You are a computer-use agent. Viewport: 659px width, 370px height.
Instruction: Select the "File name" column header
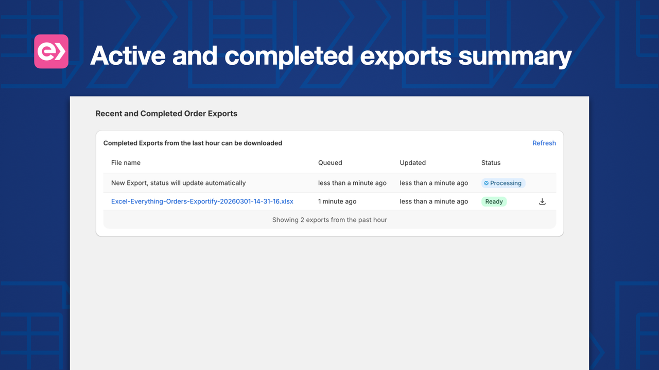[x=126, y=162]
